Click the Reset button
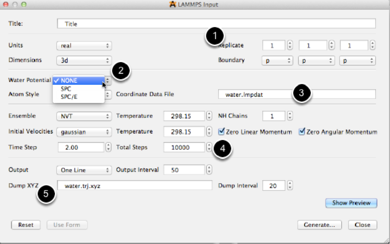 click(x=25, y=225)
